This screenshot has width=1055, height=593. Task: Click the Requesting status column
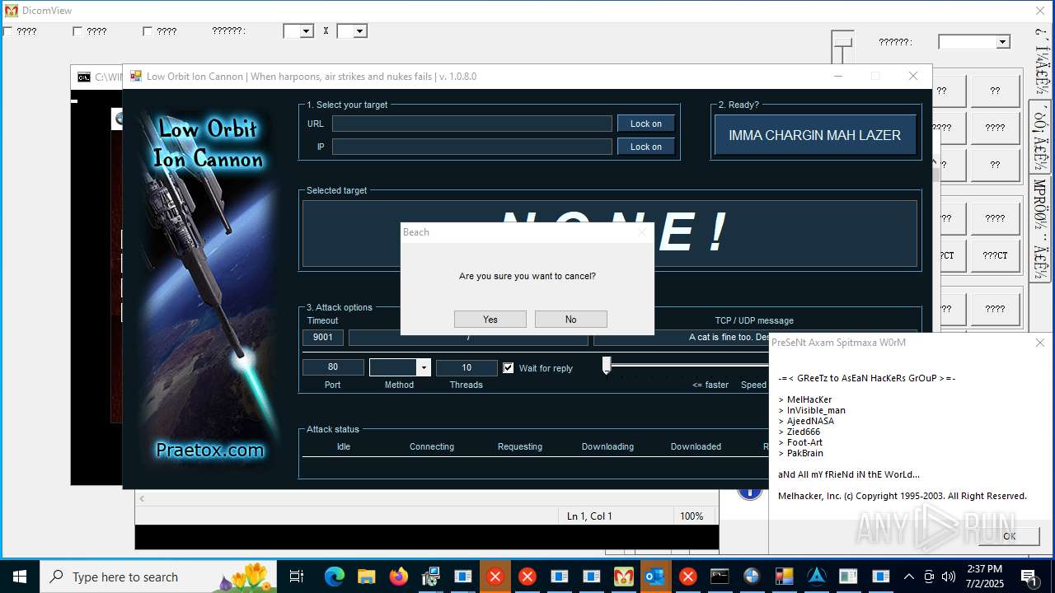(520, 446)
